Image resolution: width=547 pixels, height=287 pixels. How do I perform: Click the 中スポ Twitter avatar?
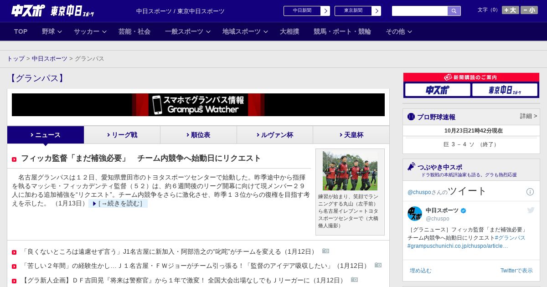pos(415,214)
